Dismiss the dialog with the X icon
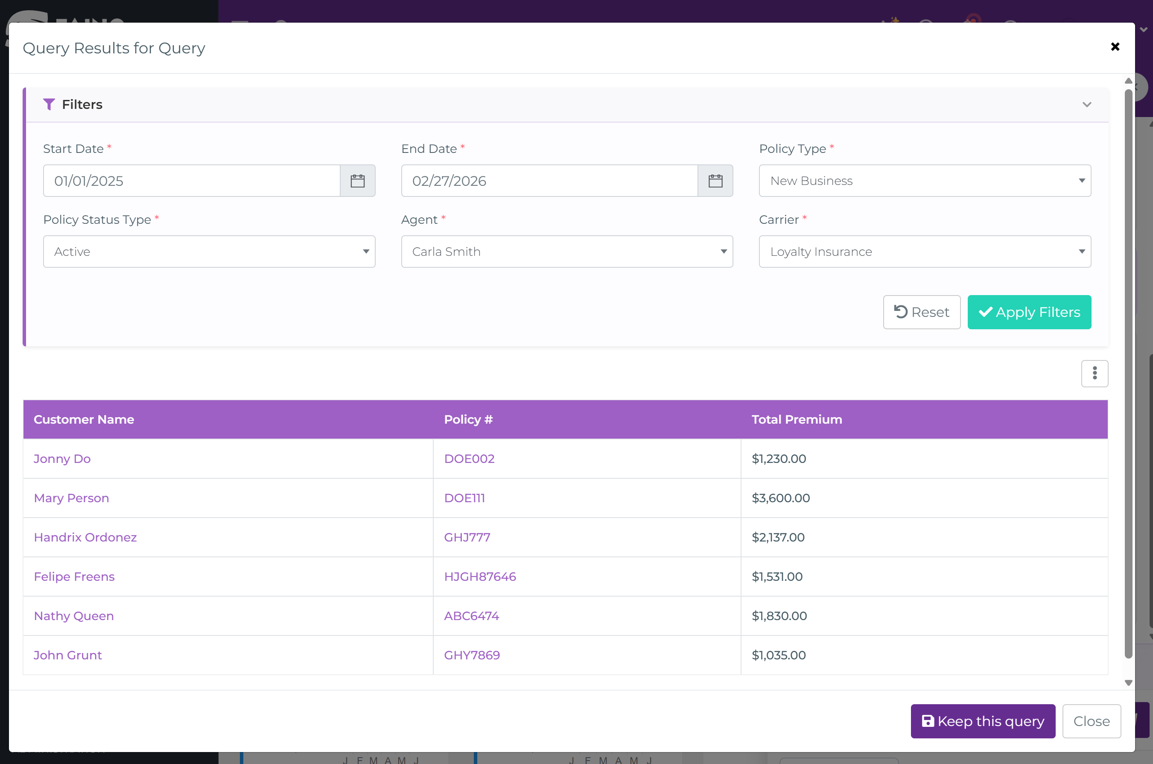The height and width of the screenshot is (764, 1153). click(1115, 46)
